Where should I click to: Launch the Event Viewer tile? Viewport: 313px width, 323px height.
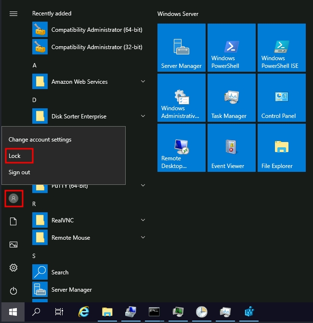tap(231, 148)
